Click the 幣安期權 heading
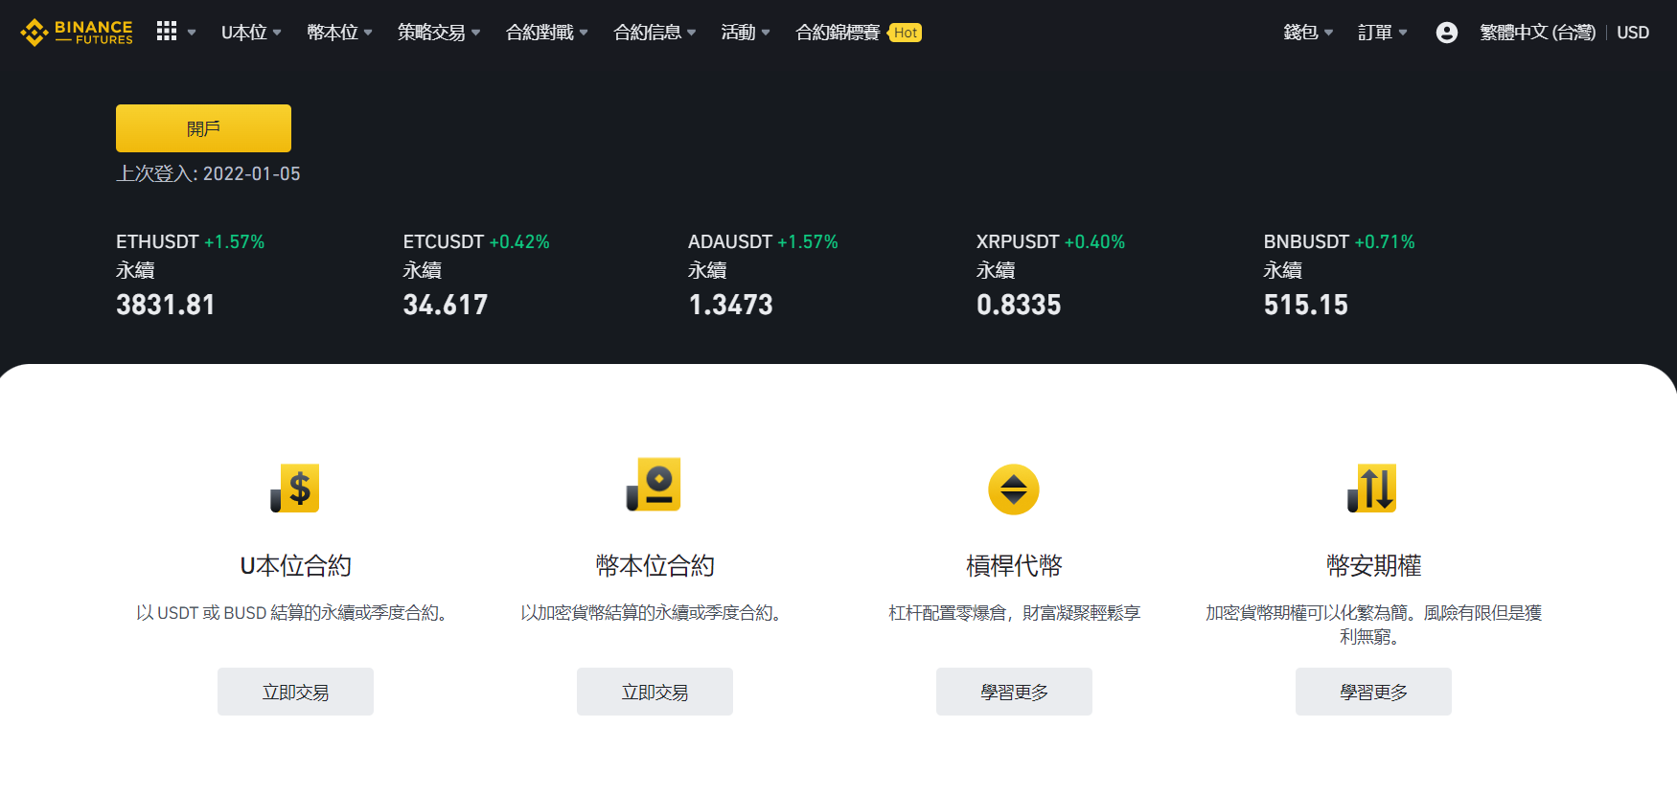Viewport: 1677px width, 796px height. pos(1373,566)
